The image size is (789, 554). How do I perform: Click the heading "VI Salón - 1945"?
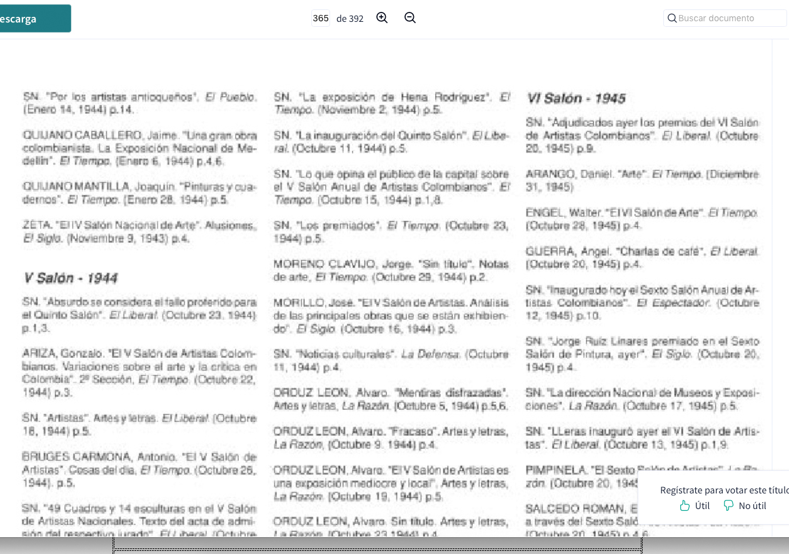(576, 98)
